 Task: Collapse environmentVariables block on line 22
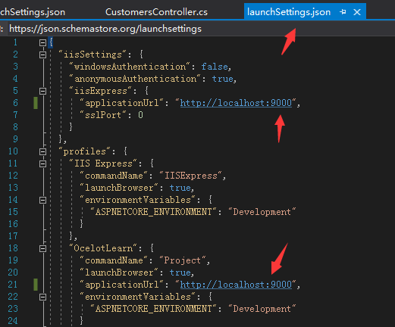[x=42, y=297]
